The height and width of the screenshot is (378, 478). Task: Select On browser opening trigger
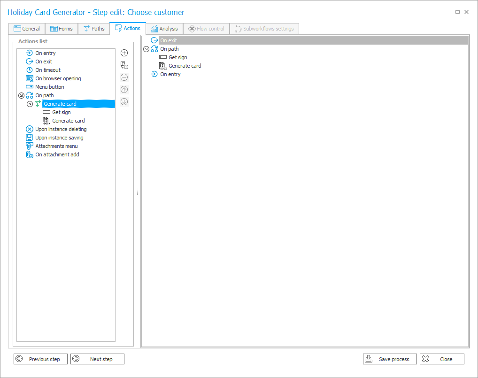(58, 78)
